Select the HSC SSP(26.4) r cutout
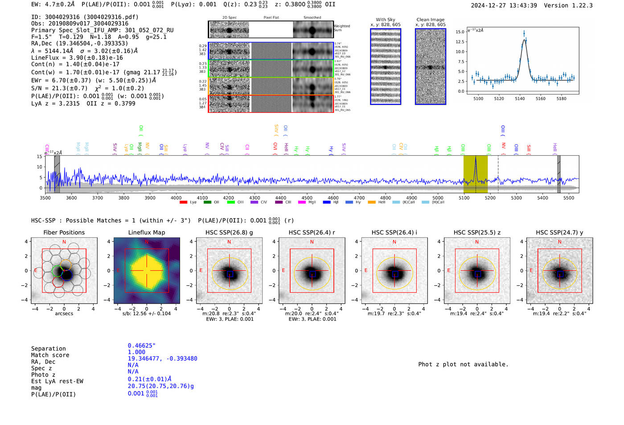 pyautogui.click(x=312, y=271)
